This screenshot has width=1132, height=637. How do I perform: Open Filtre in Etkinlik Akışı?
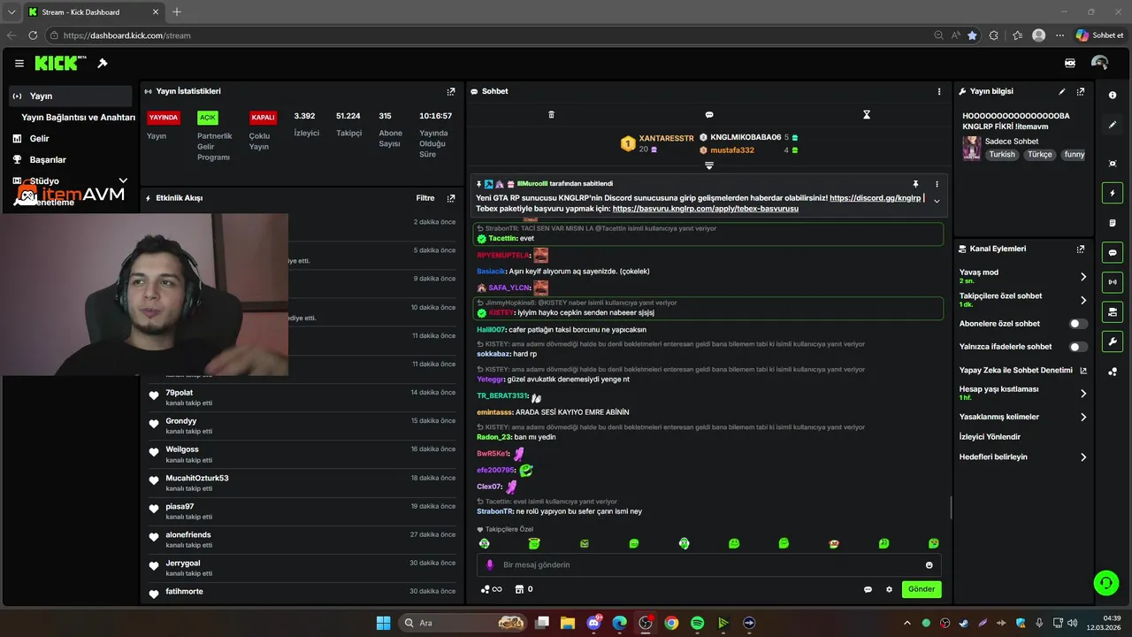pos(425,198)
